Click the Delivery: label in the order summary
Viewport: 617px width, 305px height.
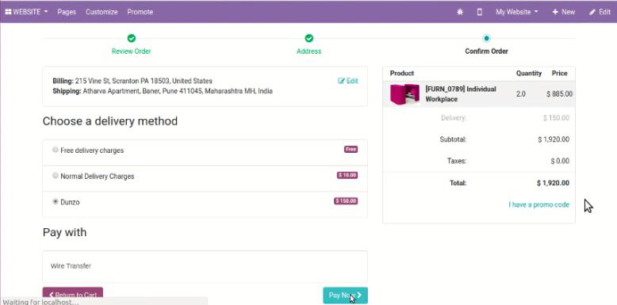click(454, 118)
